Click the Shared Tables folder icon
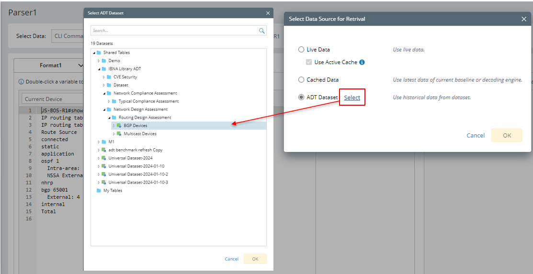The width and height of the screenshot is (533, 274). (x=99, y=53)
